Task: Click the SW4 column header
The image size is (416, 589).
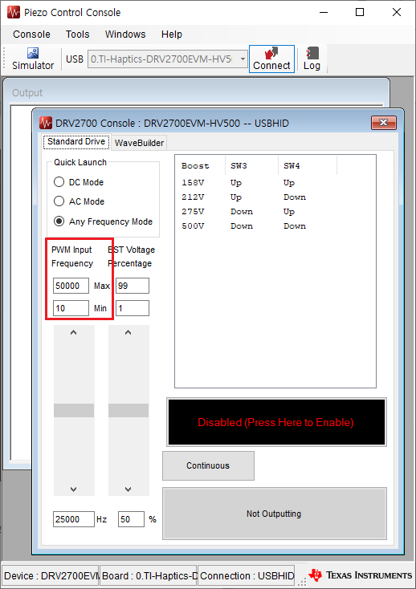Action: click(x=308, y=165)
